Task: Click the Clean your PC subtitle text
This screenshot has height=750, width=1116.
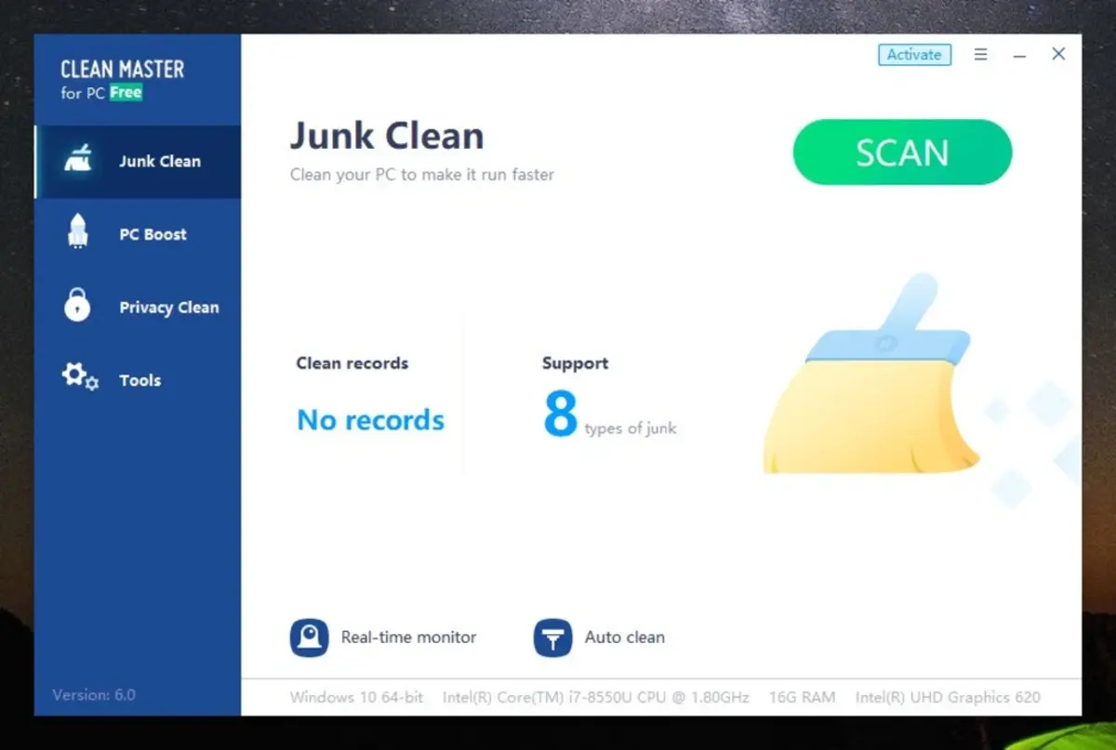Action: pyautogui.click(x=422, y=174)
